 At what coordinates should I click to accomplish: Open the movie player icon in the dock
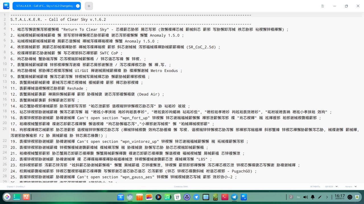pyautogui.click(x=158, y=197)
